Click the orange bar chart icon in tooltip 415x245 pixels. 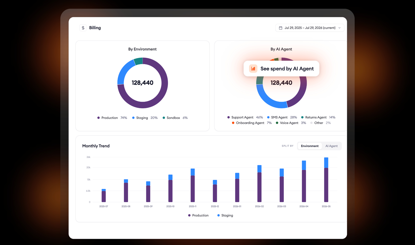point(253,68)
